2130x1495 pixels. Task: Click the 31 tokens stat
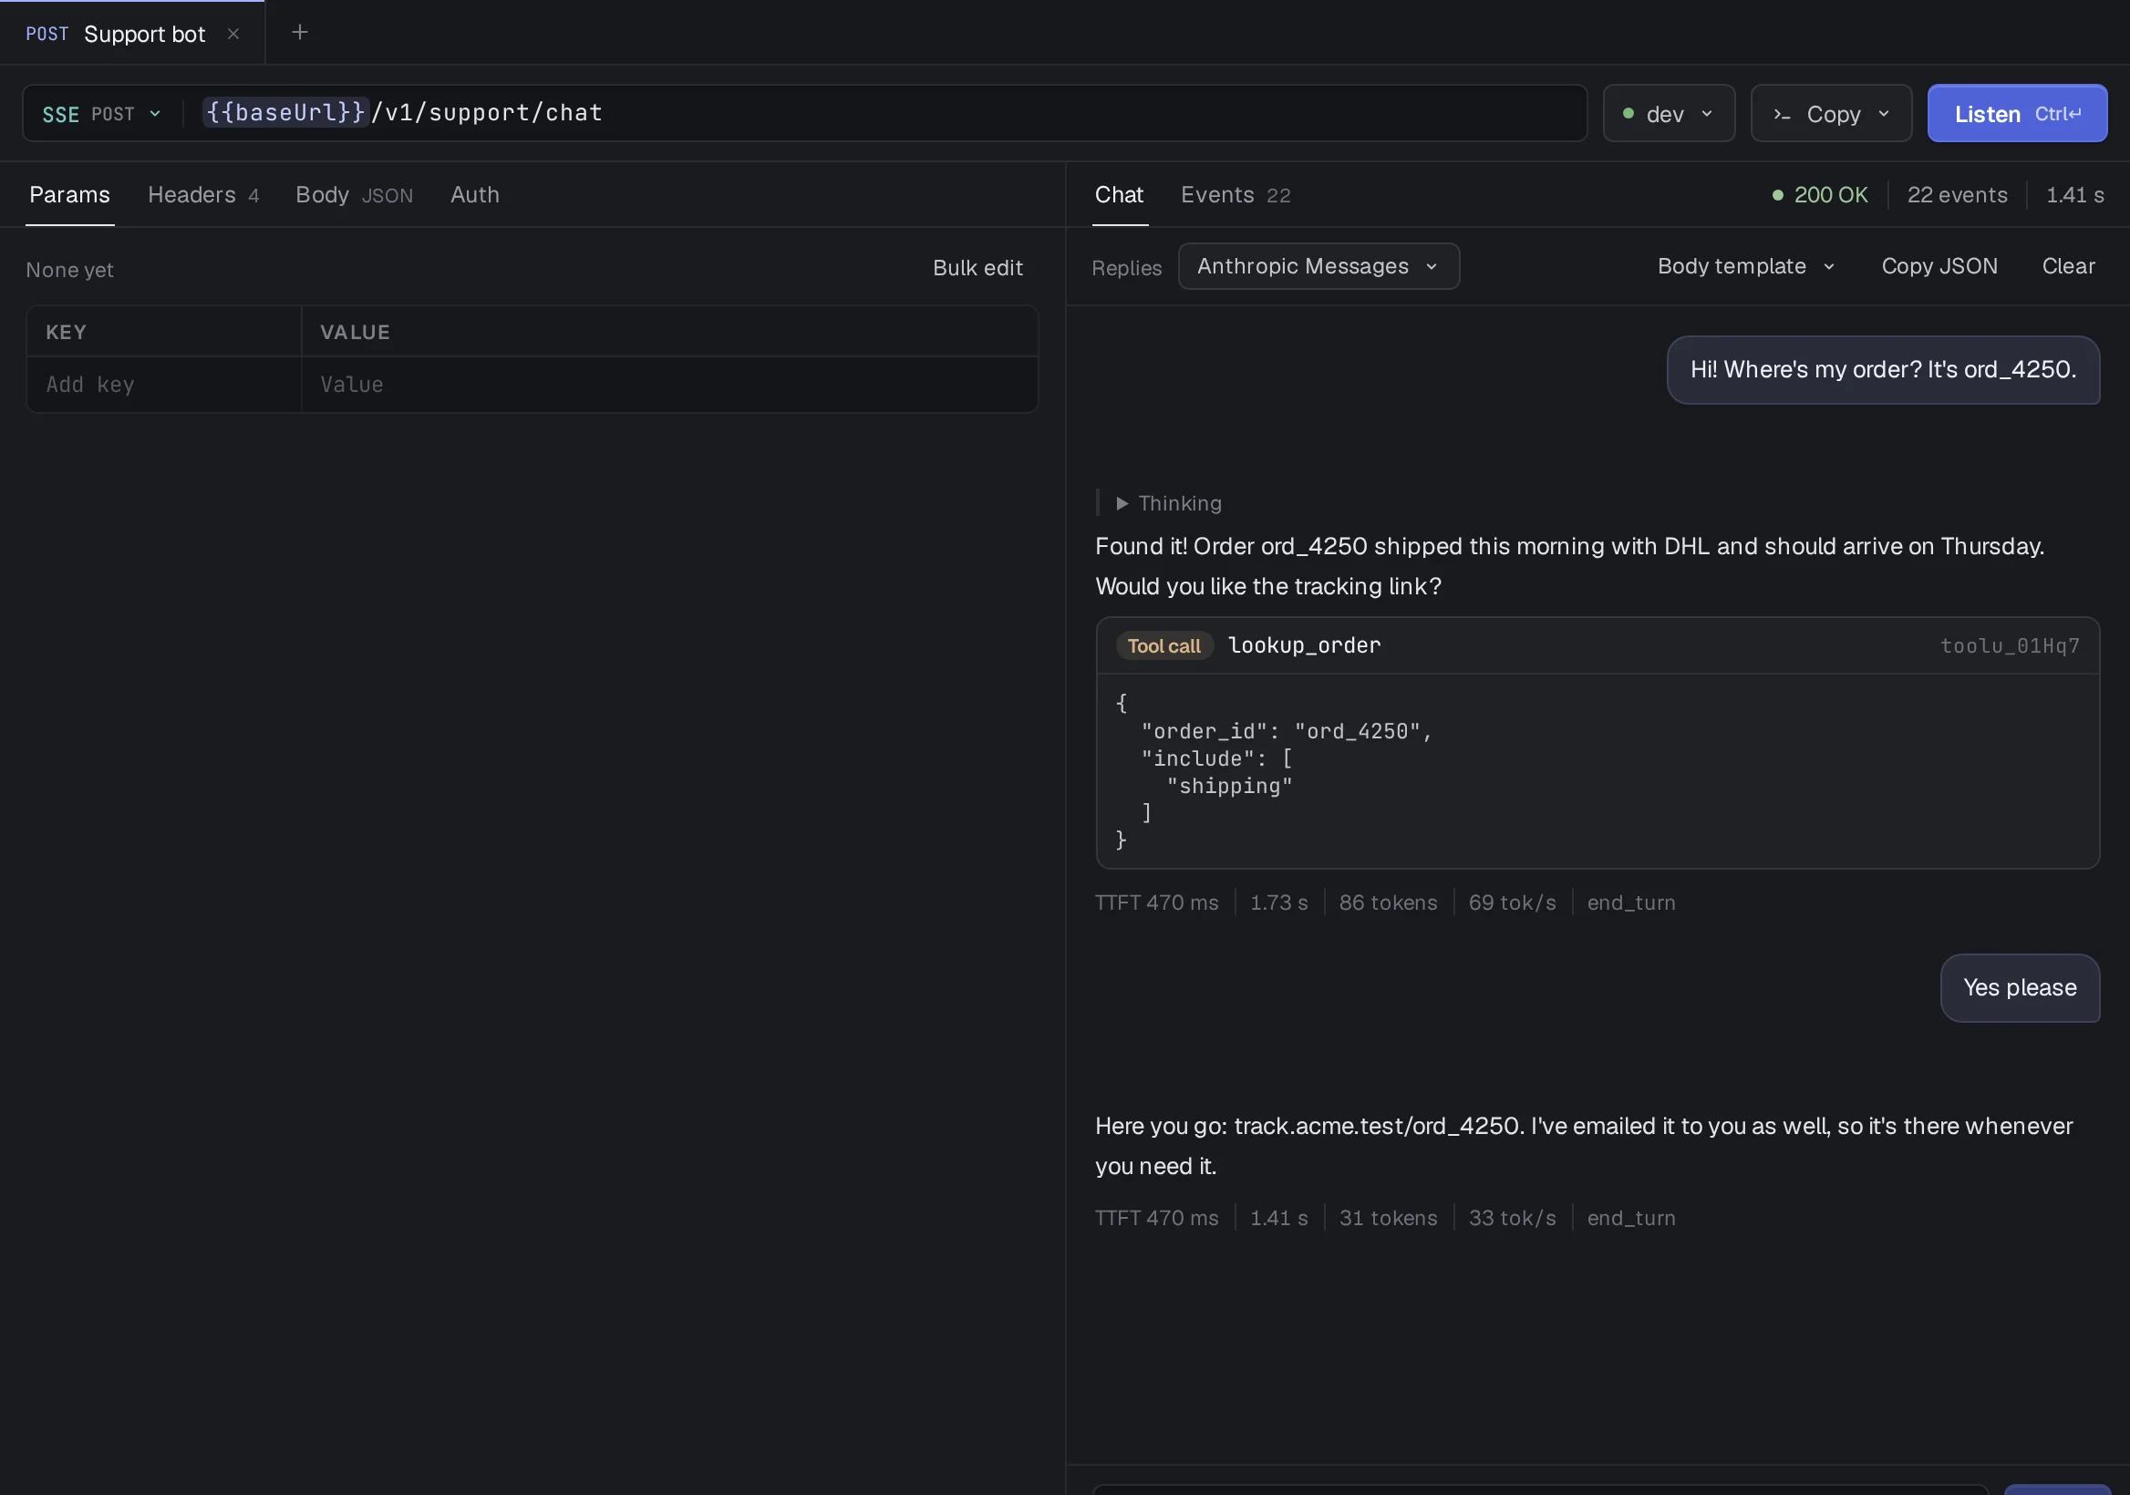tap(1388, 1218)
